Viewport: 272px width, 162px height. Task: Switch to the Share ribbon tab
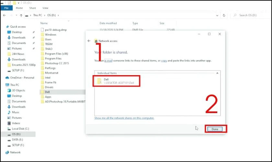[x=33, y=8]
